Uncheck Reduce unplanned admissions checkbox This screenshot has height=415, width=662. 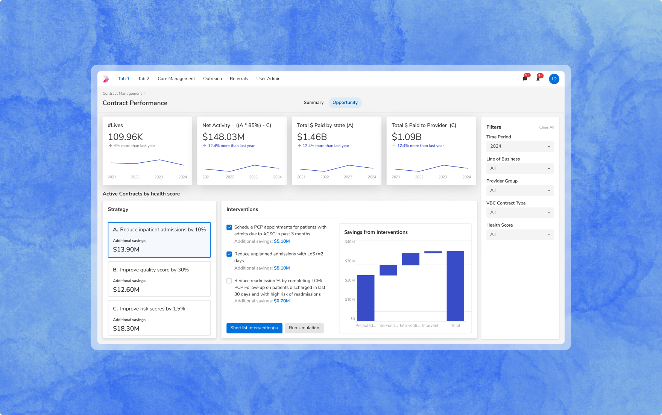[x=229, y=254]
